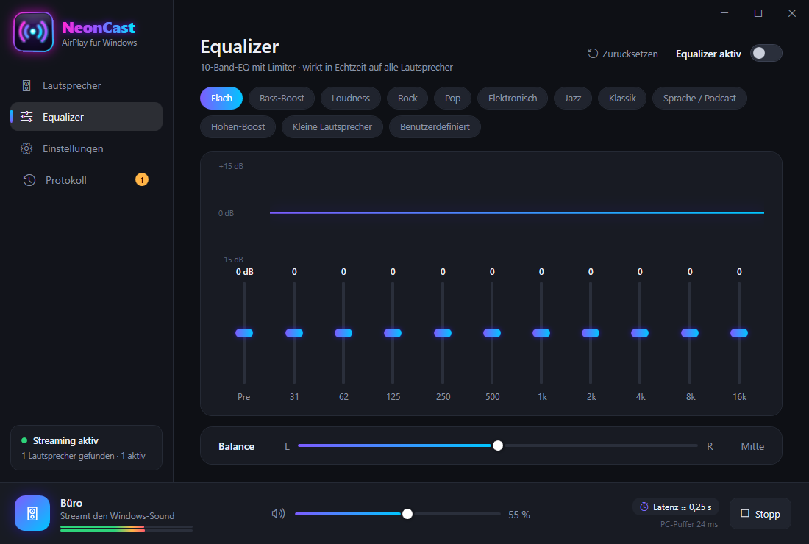Click the Latenz ≈ 0,25 s badge

[x=675, y=507]
